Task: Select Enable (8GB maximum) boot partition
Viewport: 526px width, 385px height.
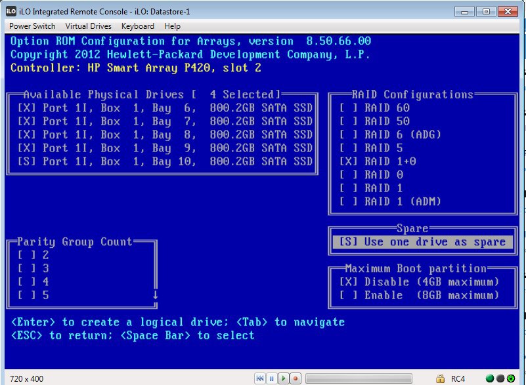Action: 420,295
